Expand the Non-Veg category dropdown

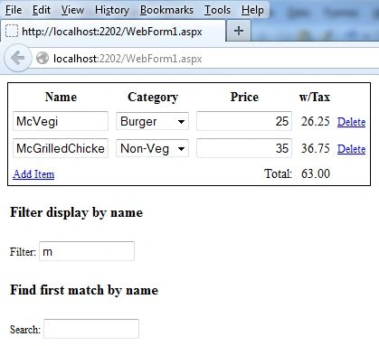[x=152, y=148]
